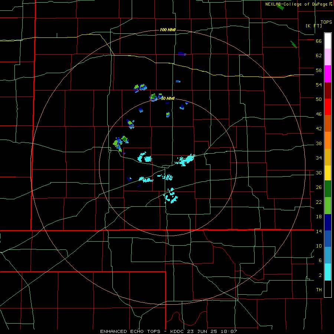Click the legend value '2'
The height and width of the screenshot is (334, 334).
tap(320, 275)
